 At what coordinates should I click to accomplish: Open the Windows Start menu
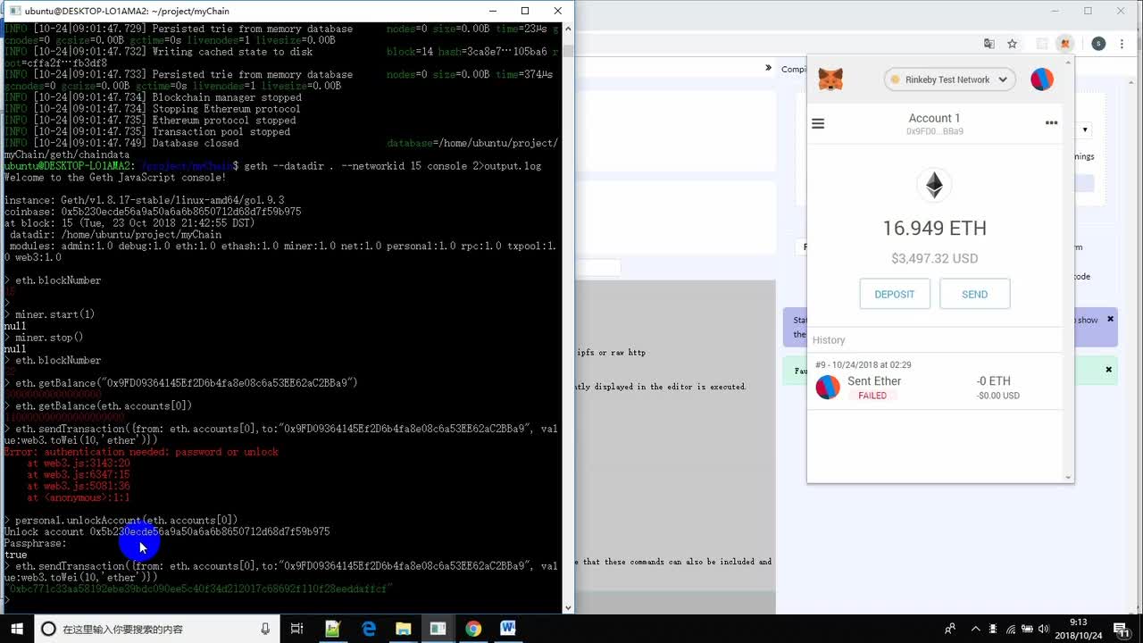[16, 629]
